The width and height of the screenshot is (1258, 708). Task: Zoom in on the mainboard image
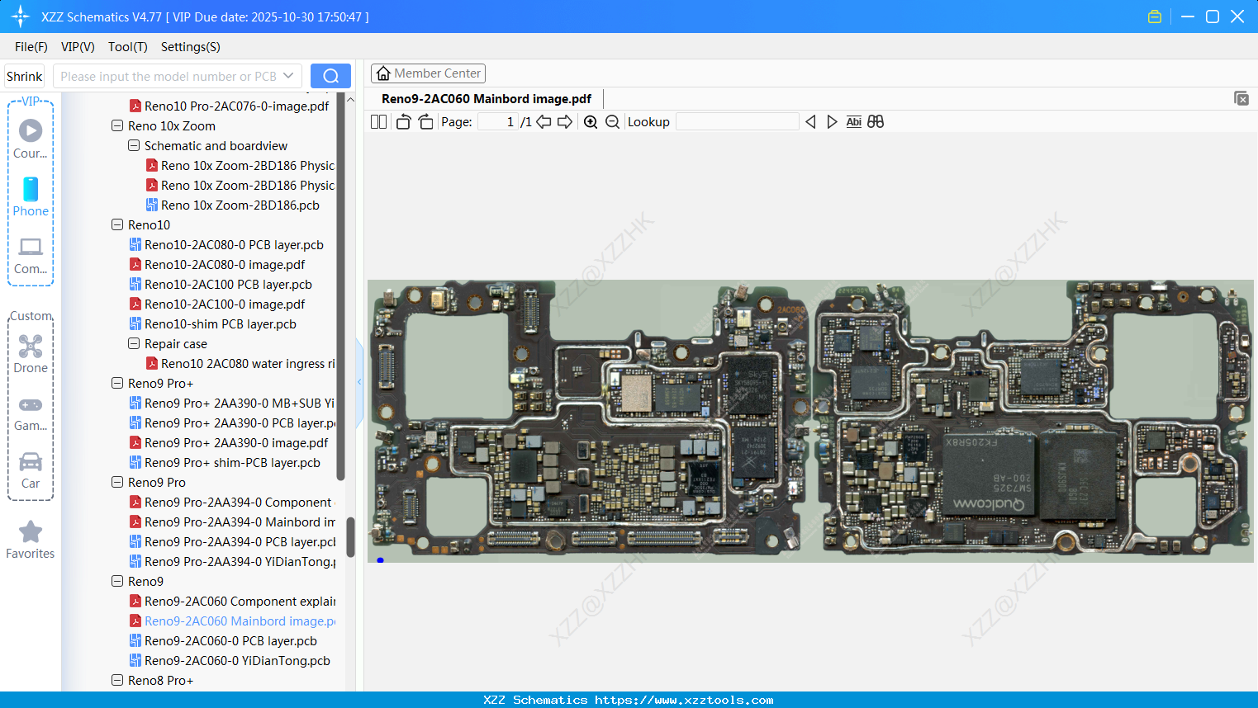pos(591,121)
